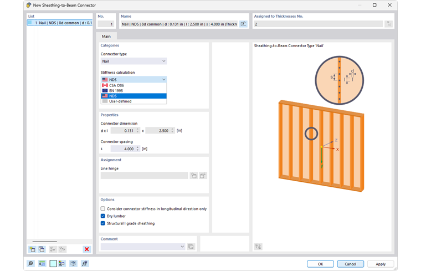Click the Apply button
This screenshot has width=421, height=271.
coord(381,264)
